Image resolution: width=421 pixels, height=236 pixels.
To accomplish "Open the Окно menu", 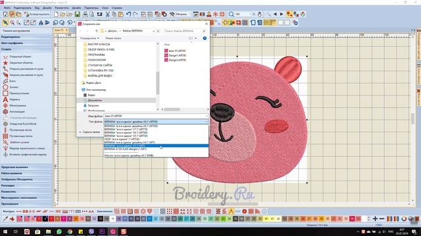I will click(105, 8).
